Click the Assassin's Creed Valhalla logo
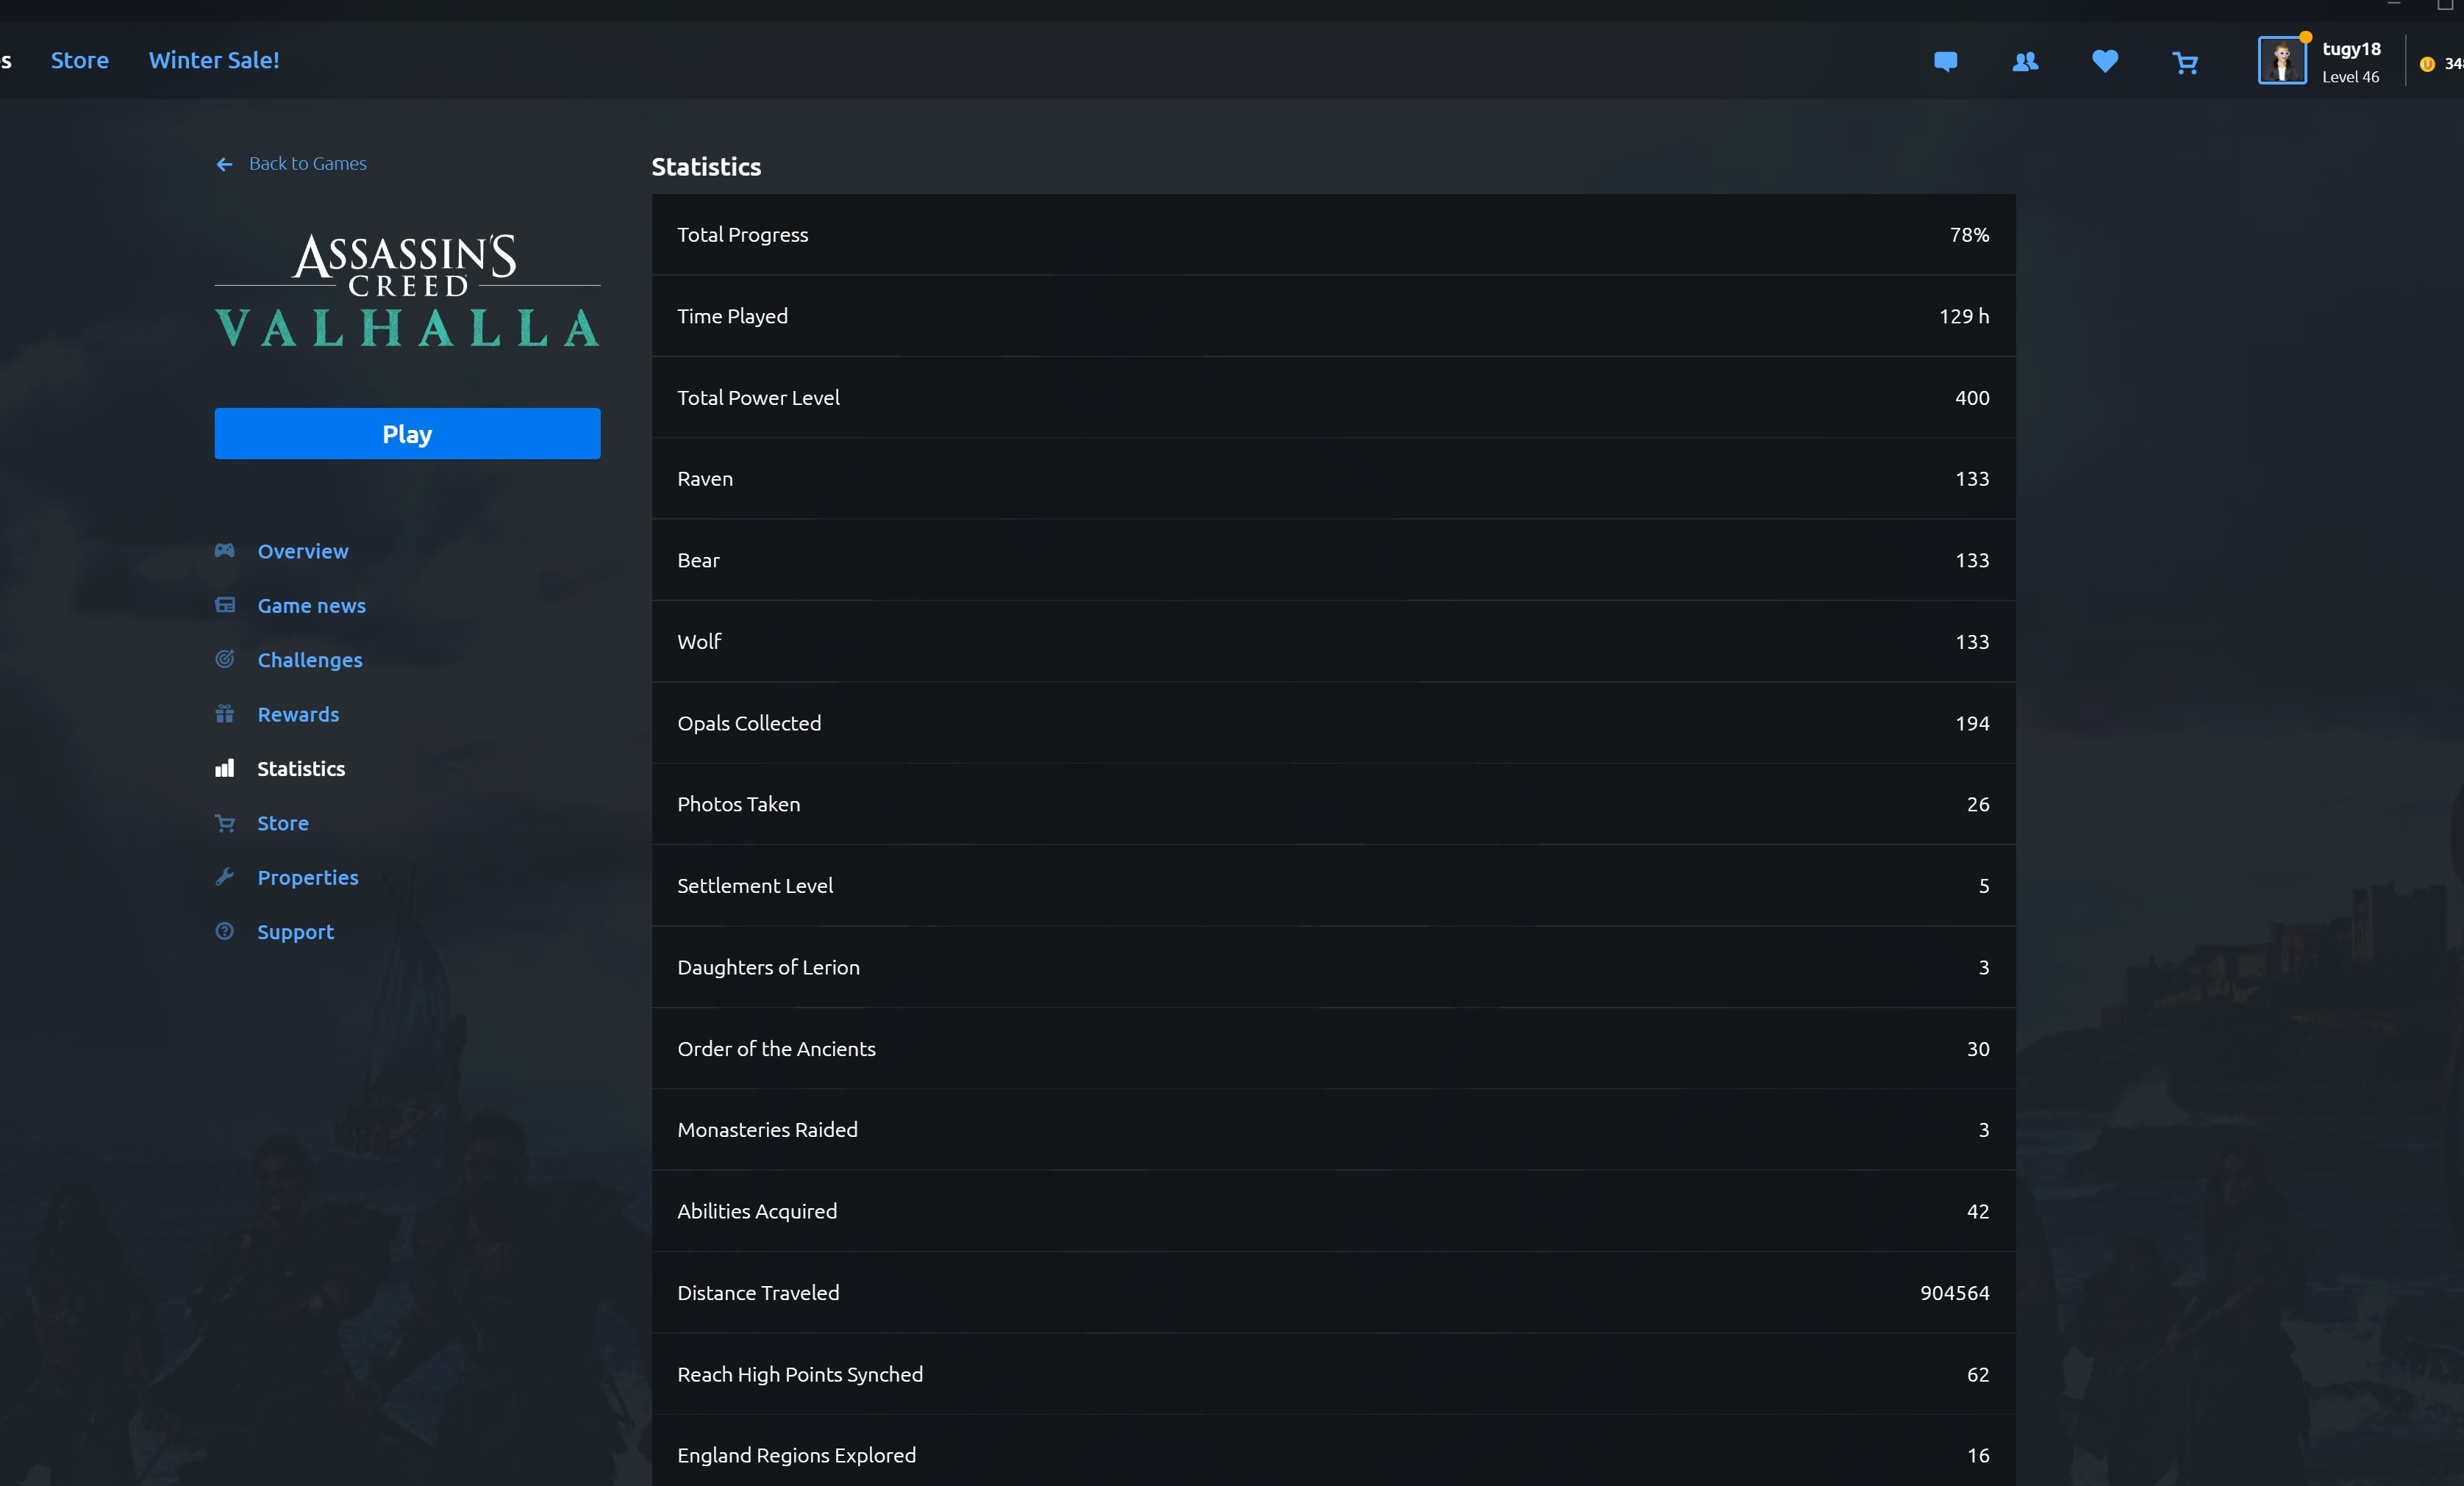 pos(407,291)
